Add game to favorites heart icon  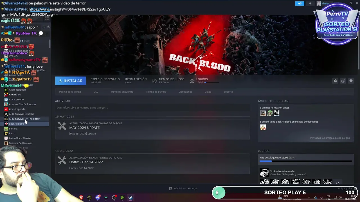[351, 81]
